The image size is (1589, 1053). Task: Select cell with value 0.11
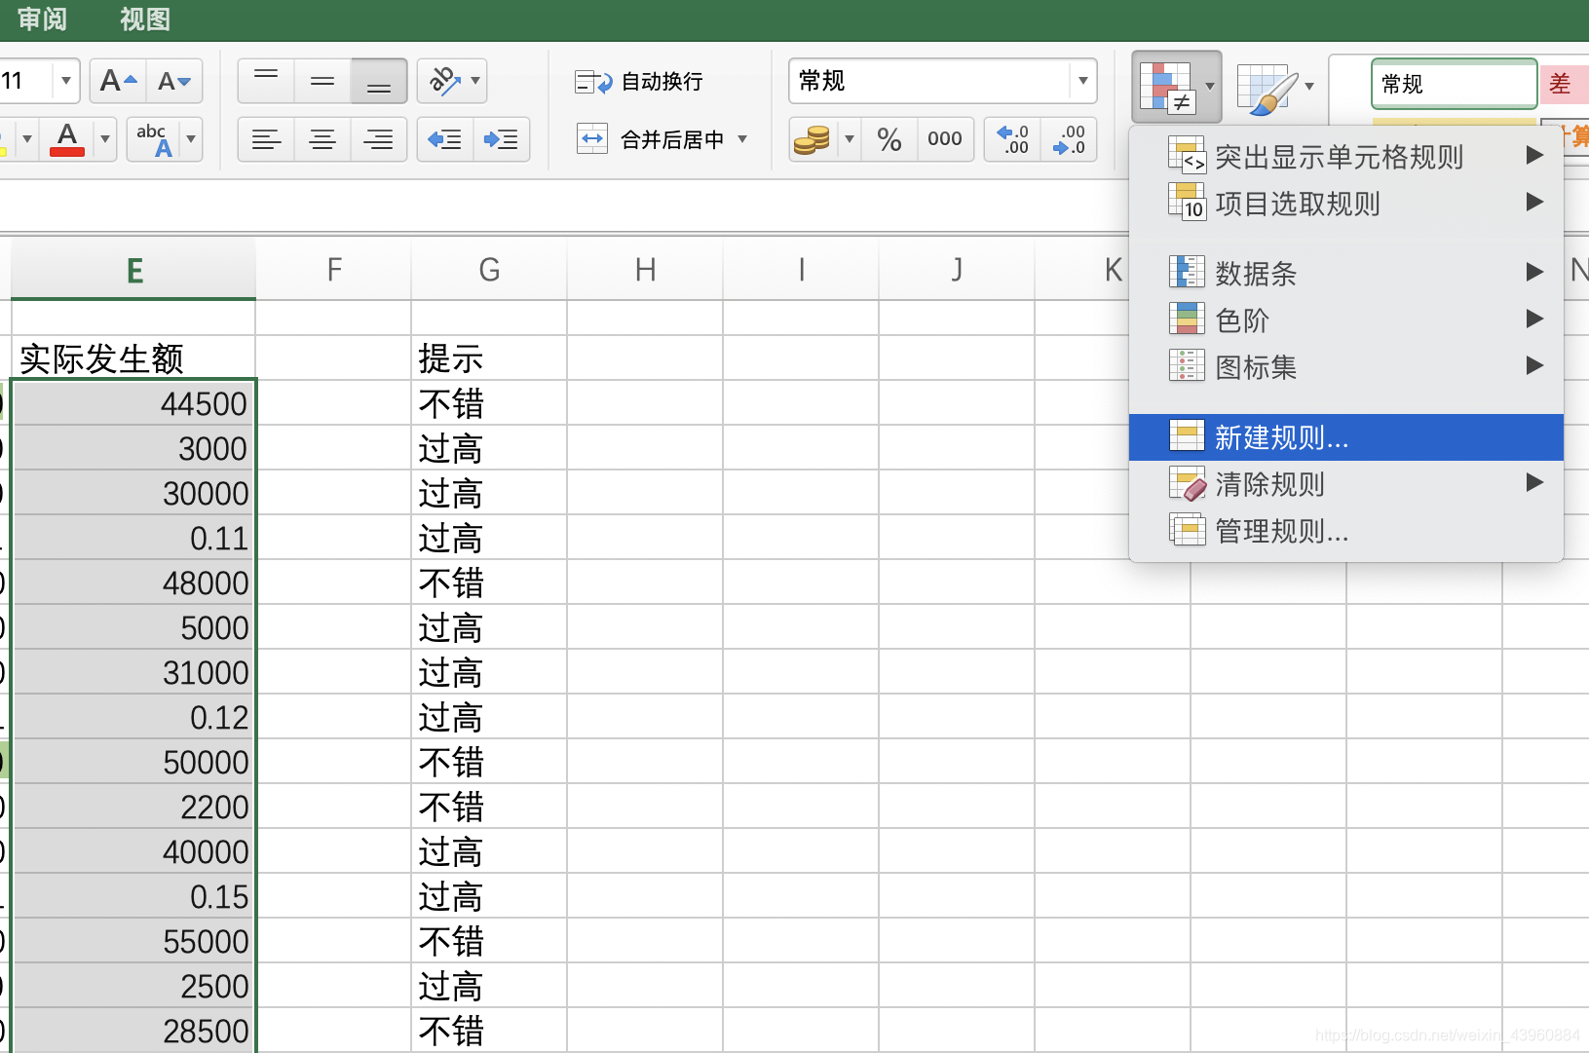[133, 538]
